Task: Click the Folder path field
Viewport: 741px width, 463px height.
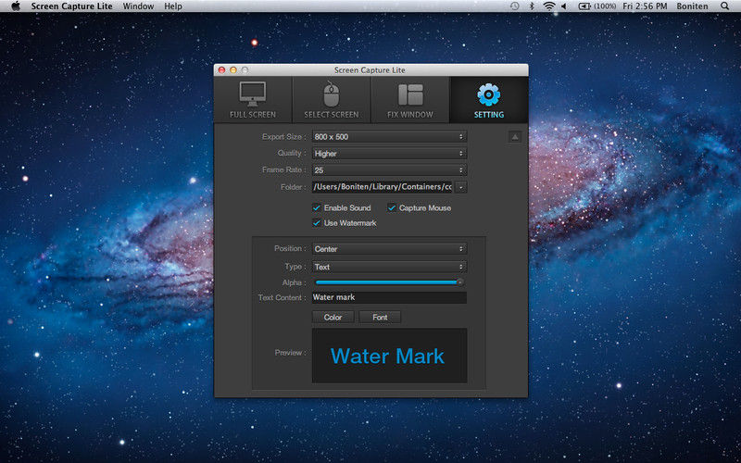Action: (382, 187)
